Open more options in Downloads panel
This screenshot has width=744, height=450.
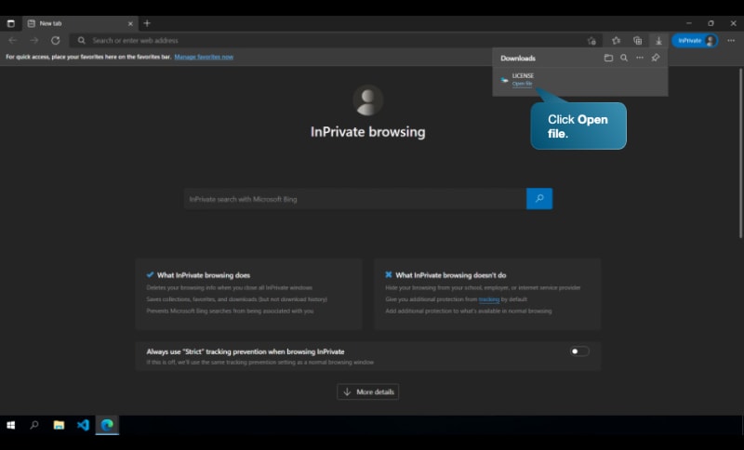[640, 58]
